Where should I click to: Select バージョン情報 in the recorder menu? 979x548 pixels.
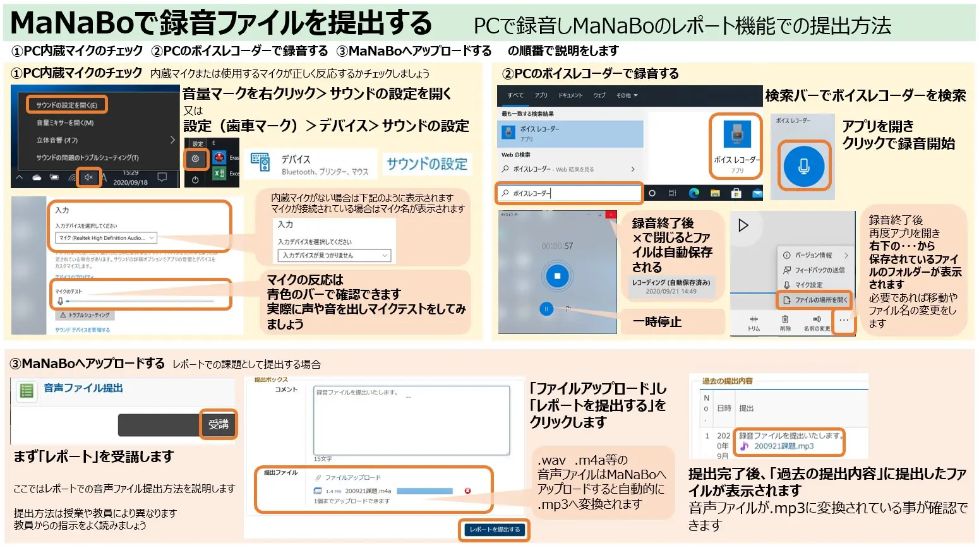pyautogui.click(x=815, y=255)
